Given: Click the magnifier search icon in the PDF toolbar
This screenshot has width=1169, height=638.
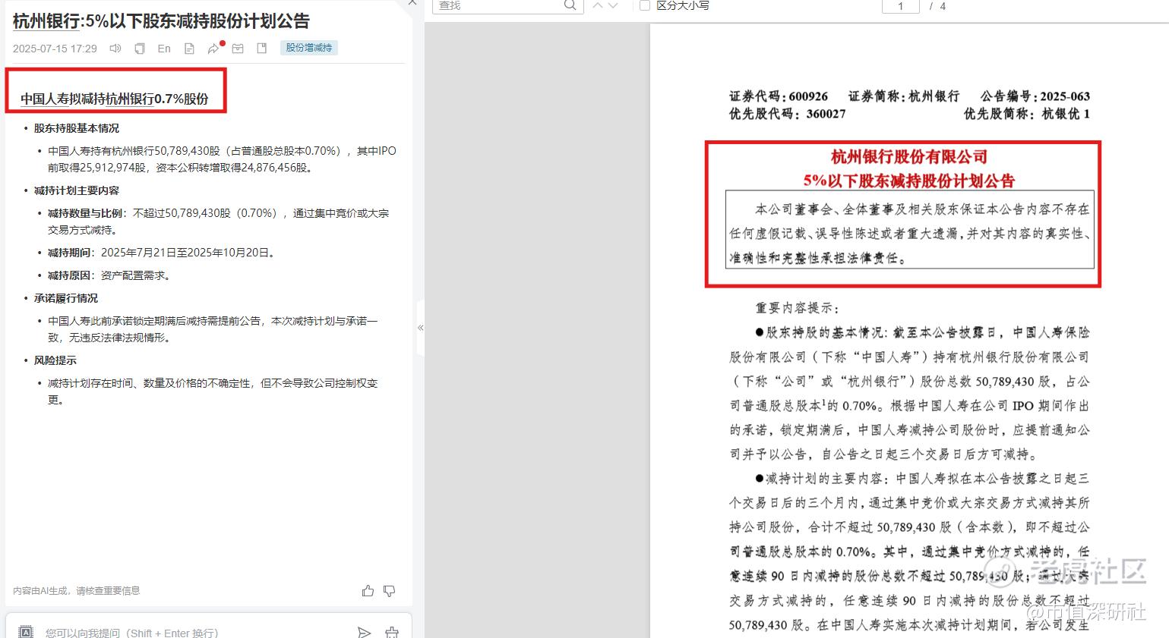Looking at the screenshot, I should pos(570,5).
